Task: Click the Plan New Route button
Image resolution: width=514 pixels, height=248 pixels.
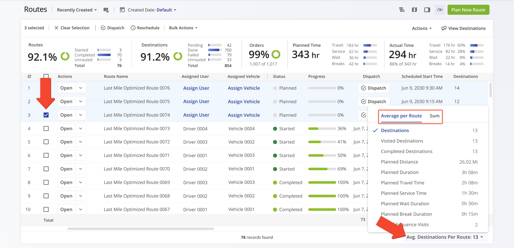Action: click(x=468, y=10)
